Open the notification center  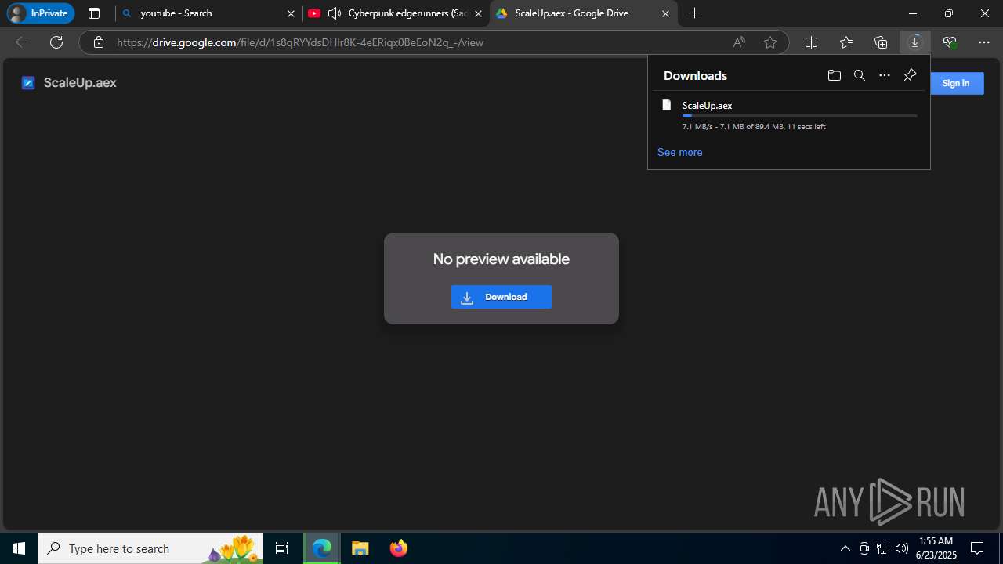click(x=977, y=548)
